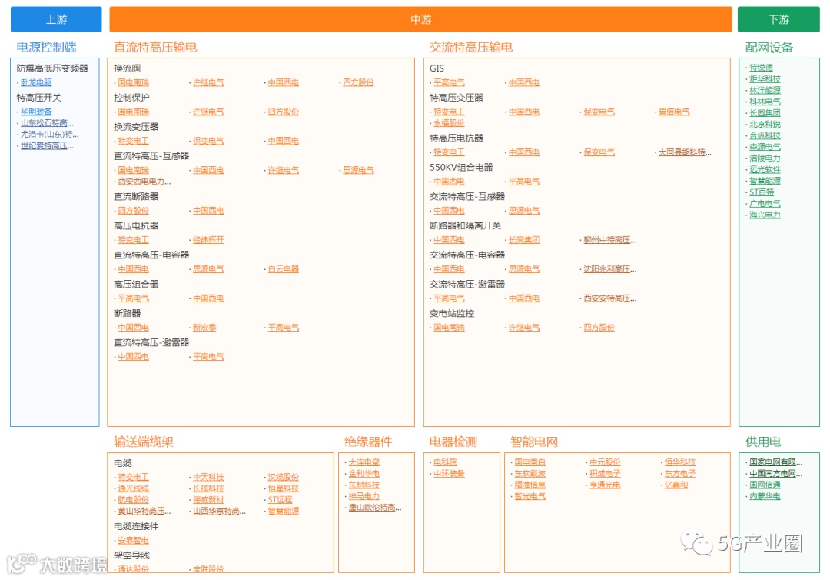
Task: Click 国电南瑞 under 换流阀
Action: tap(134, 82)
